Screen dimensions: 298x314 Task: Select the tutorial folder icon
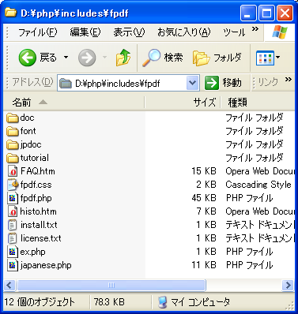coord(13,158)
